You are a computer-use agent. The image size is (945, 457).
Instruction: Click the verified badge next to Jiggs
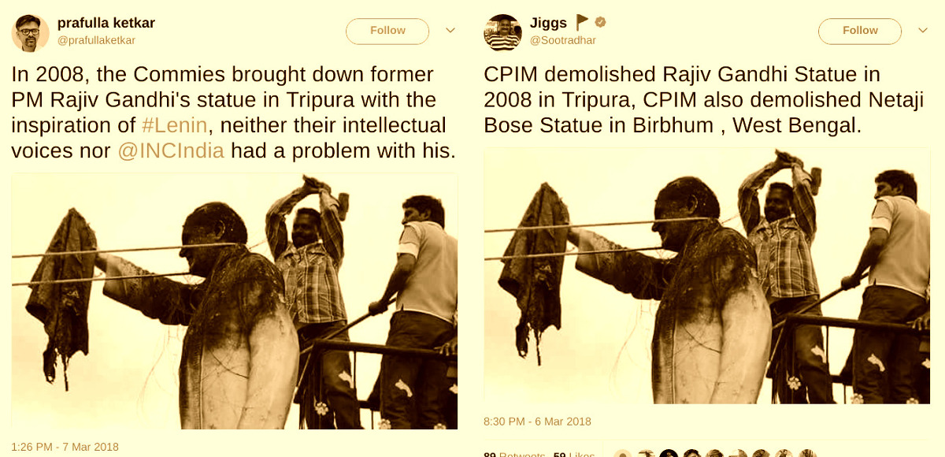600,22
